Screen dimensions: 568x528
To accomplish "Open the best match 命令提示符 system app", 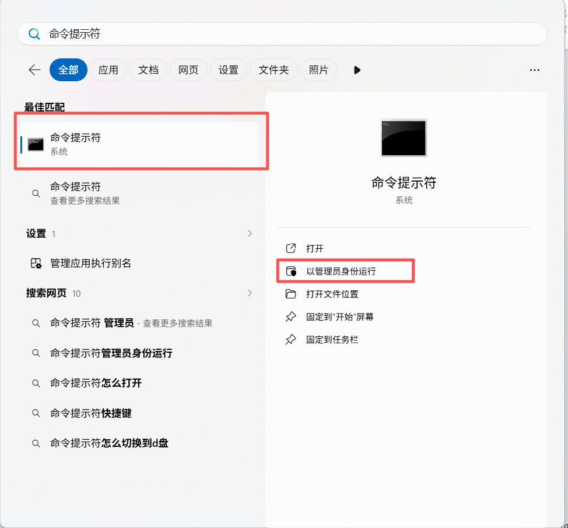I will 139,144.
